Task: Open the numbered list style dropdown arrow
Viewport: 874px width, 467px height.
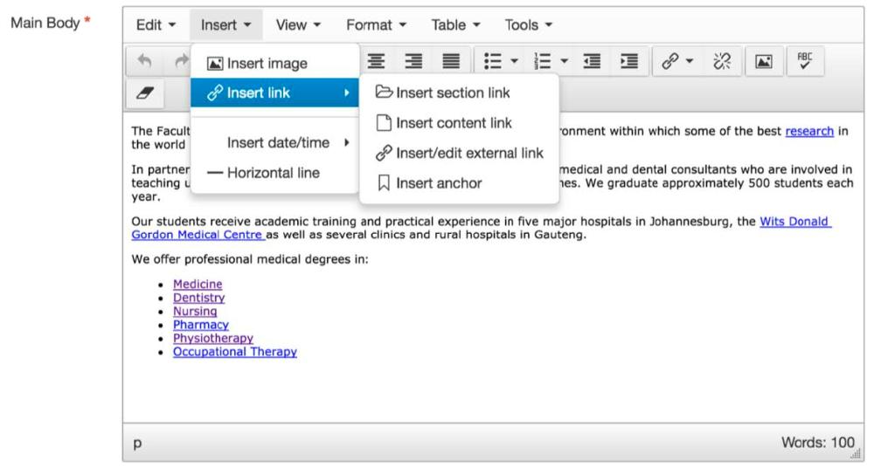Action: [x=564, y=61]
